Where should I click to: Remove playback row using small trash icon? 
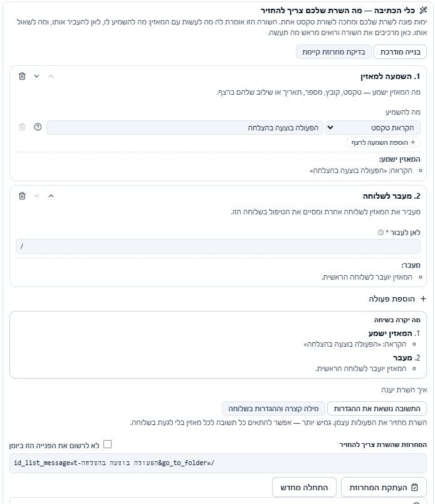(22, 127)
